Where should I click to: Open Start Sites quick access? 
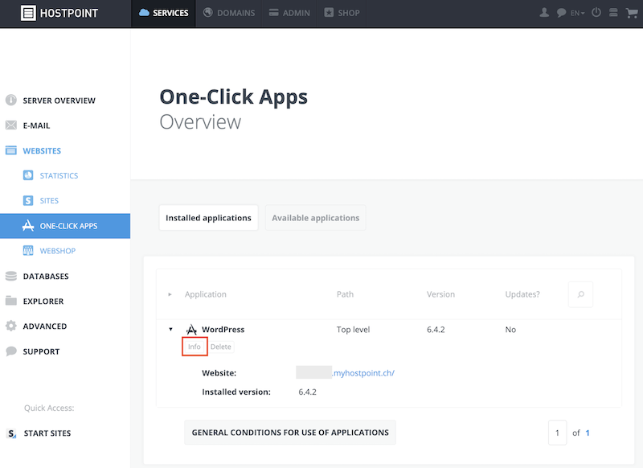tap(47, 433)
